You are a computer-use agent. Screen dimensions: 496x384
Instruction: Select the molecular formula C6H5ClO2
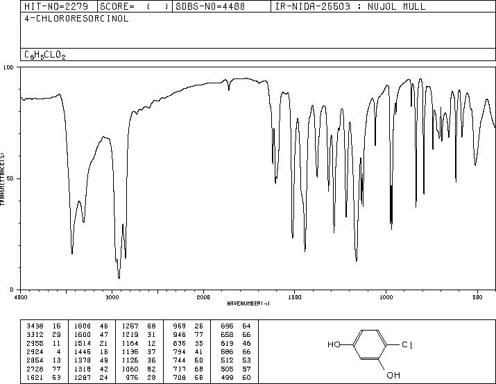click(45, 55)
